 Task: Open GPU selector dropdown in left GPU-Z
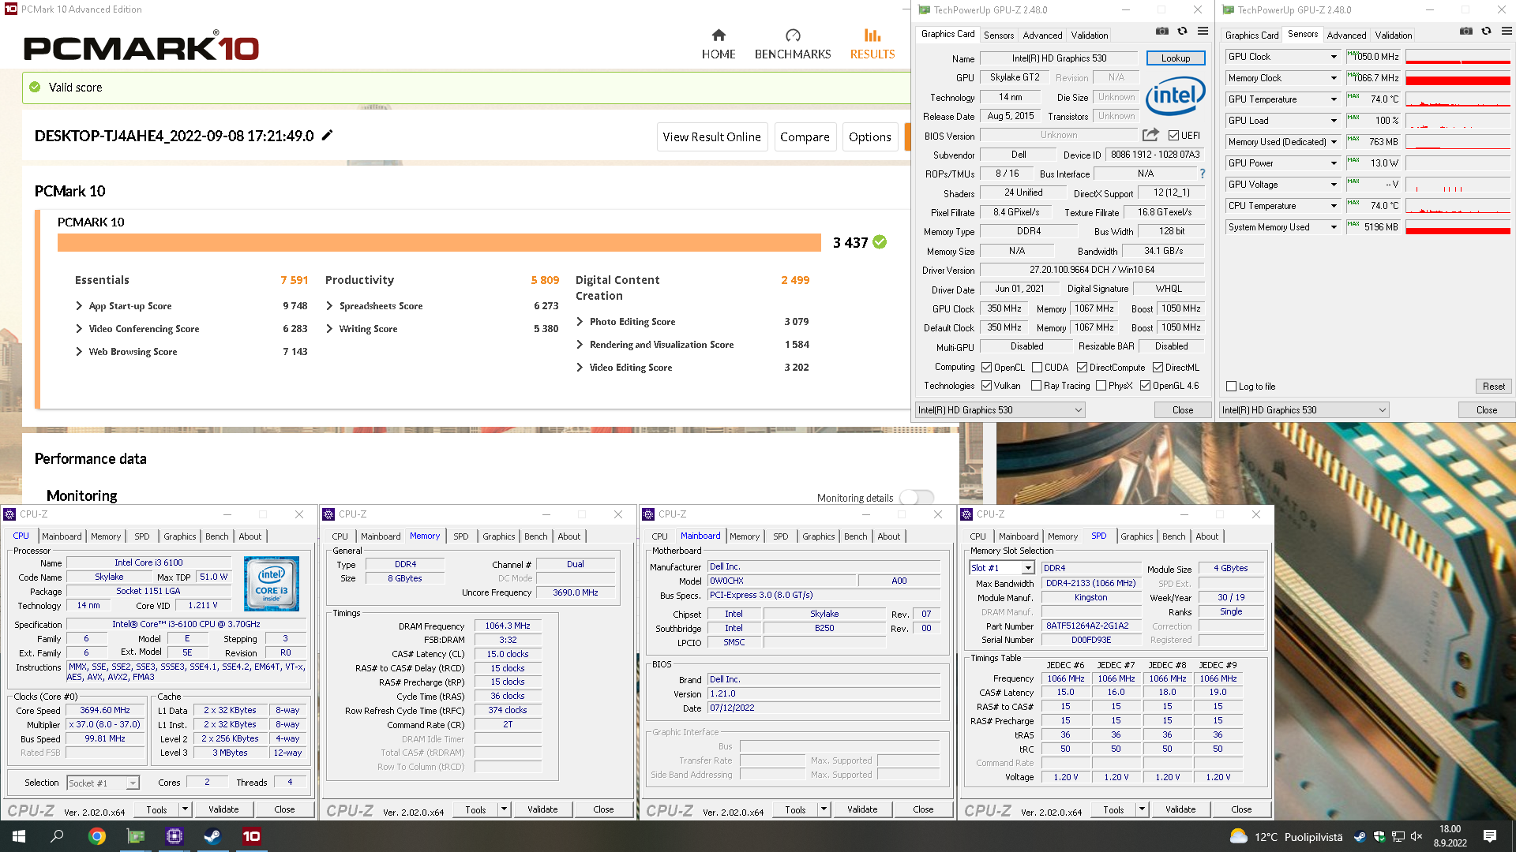[x=1000, y=410]
